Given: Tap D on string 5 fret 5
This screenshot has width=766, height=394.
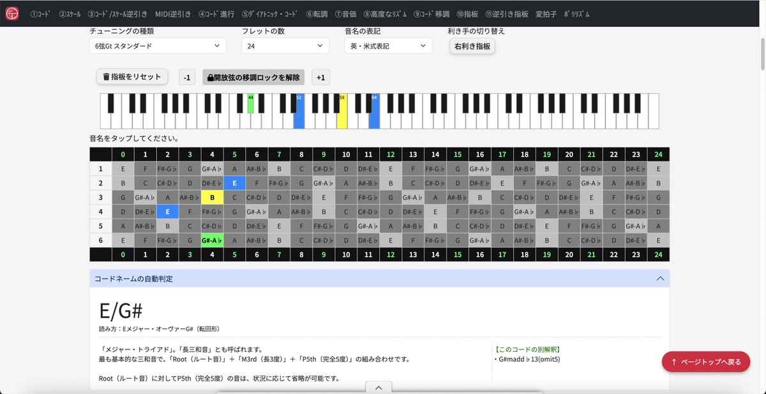Looking at the screenshot, I should point(234,226).
